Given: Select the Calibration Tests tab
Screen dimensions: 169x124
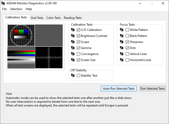Looking at the screenshot, I should [x=16, y=17].
